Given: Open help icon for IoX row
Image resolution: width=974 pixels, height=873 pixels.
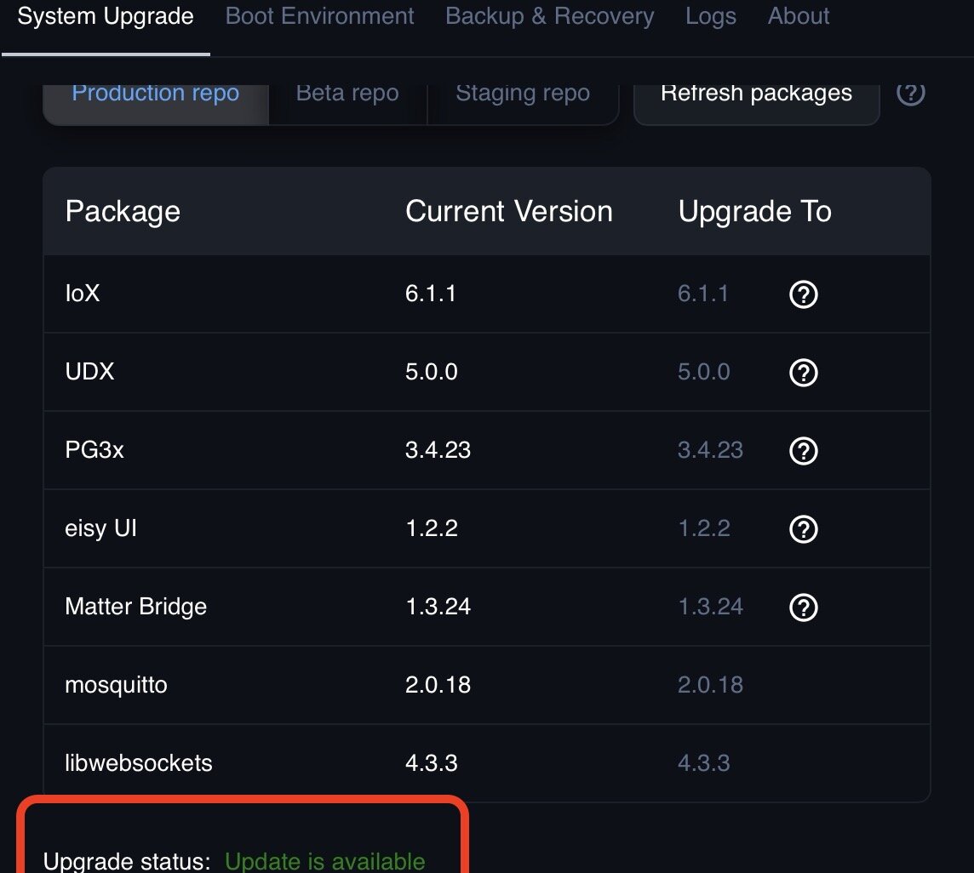Looking at the screenshot, I should [803, 294].
